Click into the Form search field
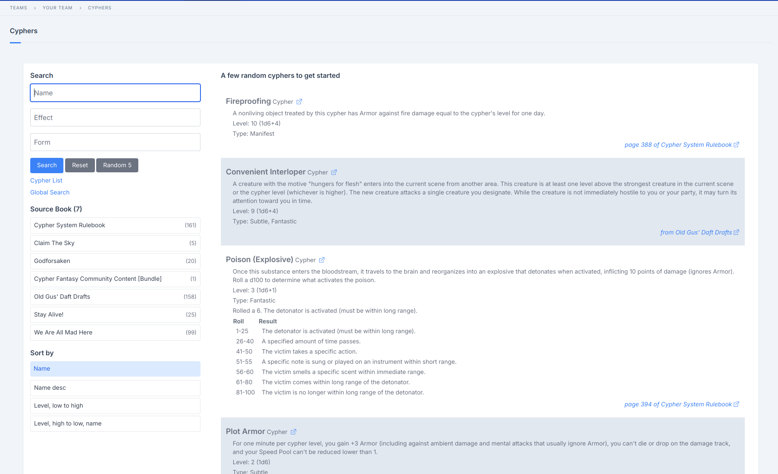Screen dimensions: 778x474 click(115, 142)
